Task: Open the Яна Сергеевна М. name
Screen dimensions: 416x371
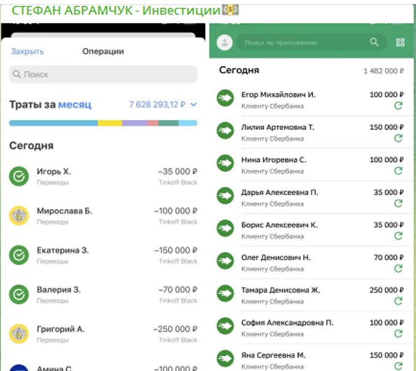Action: [x=273, y=356]
